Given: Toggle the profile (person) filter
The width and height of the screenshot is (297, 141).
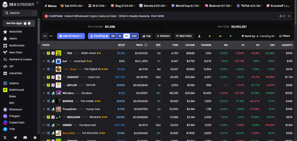Looking at the screenshot, I should [x=201, y=36].
